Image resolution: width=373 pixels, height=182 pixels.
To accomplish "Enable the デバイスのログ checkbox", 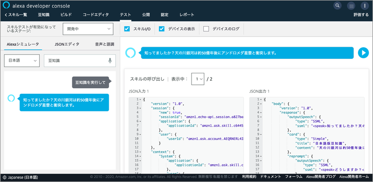I will pos(206,29).
